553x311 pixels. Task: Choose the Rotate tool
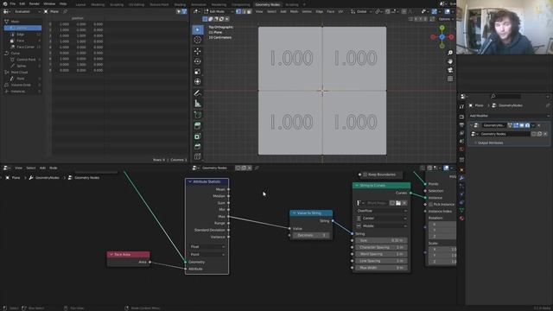[198, 61]
